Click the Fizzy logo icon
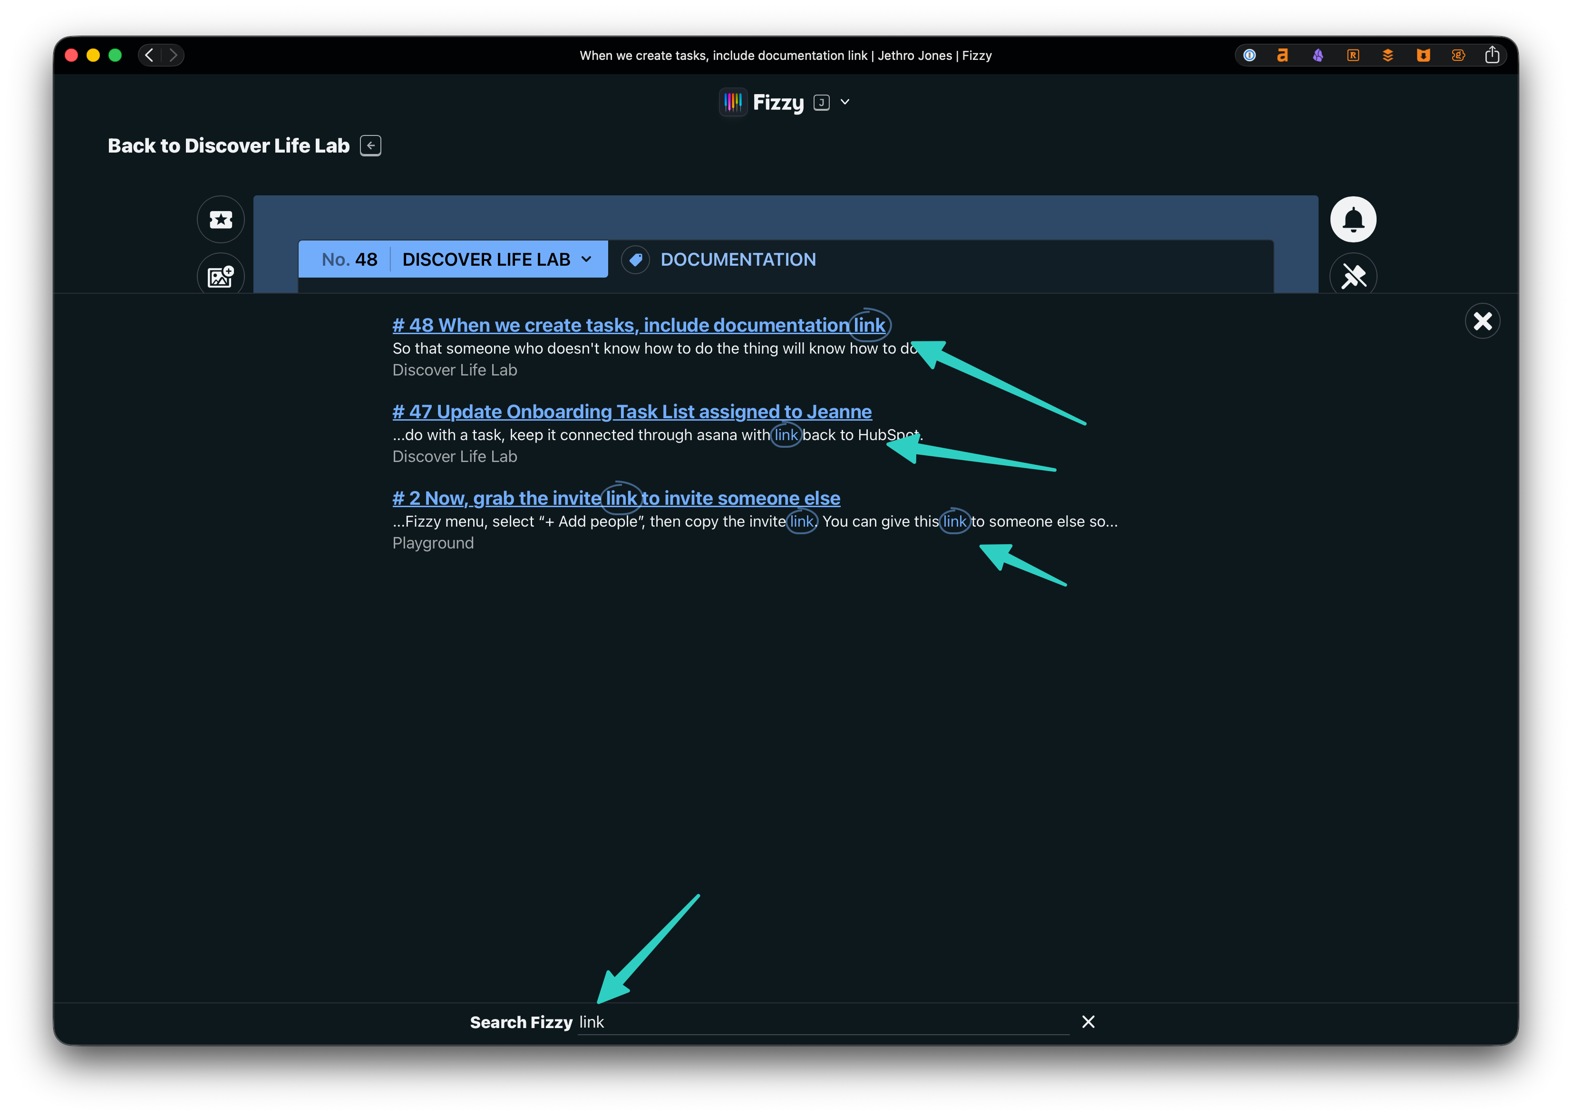 (733, 102)
